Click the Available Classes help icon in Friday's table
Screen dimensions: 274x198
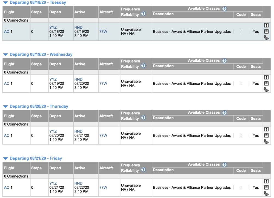[x=224, y=165]
